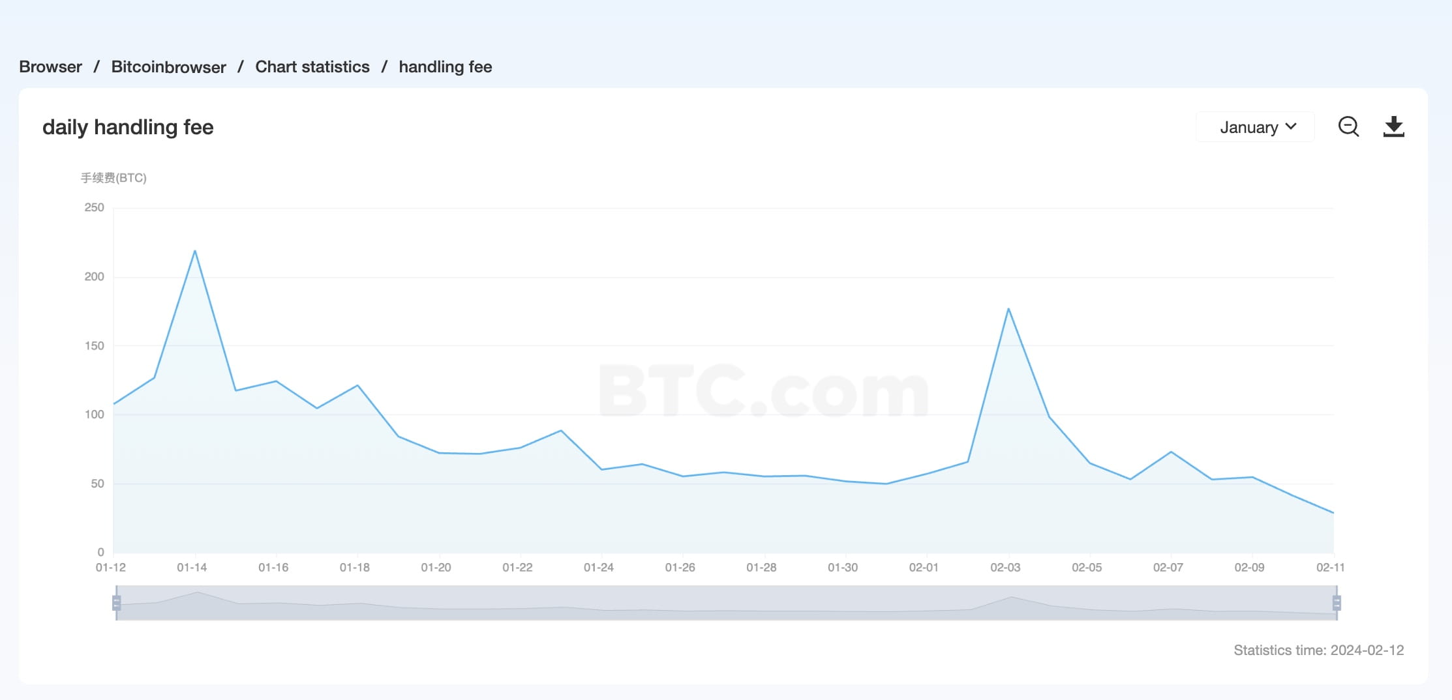
Task: Click the range selector mini-chart band
Action: pyautogui.click(x=727, y=603)
